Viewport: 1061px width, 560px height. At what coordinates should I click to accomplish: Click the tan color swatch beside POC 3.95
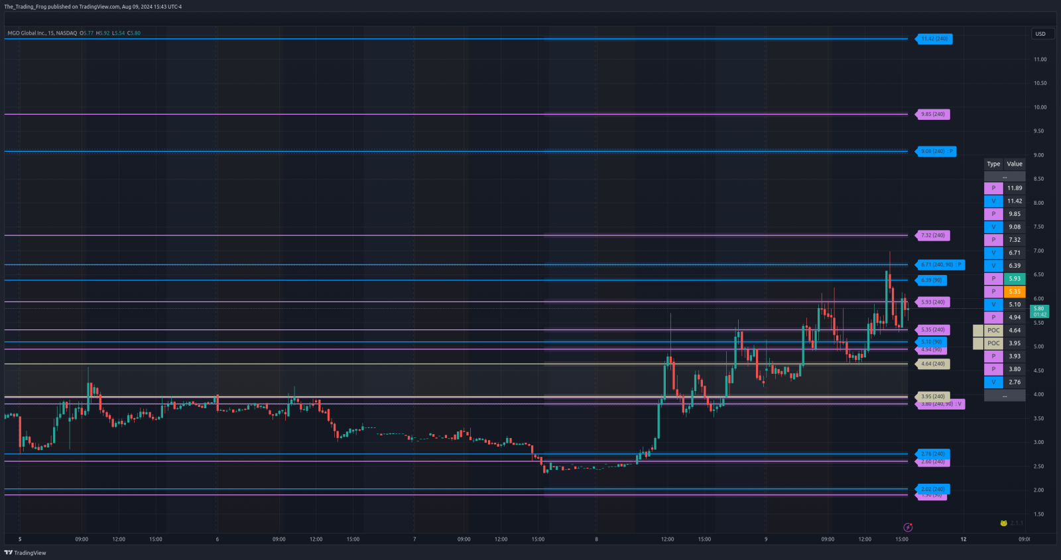[978, 343]
